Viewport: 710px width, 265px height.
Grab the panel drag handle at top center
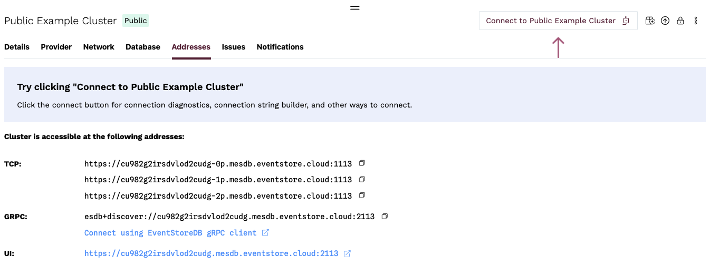355,8
